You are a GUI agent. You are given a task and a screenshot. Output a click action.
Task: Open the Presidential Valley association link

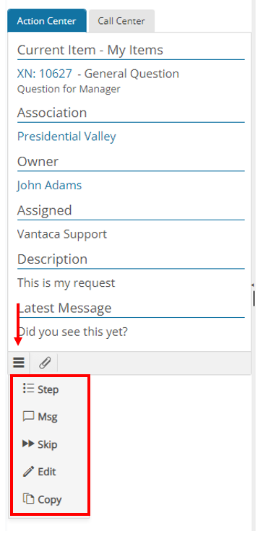coord(66,137)
